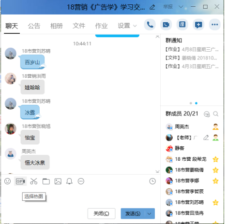Click the 发送(S) button

pos(133,213)
